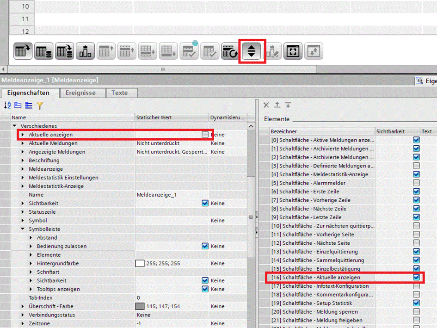Jump to last row toolbar button
Image resolution: width=437 pixels, height=328 pixels.
tap(168, 51)
